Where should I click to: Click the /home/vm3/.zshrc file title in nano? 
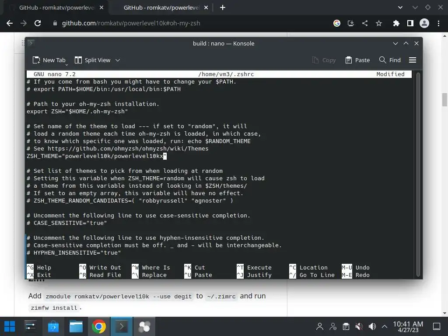(x=226, y=74)
